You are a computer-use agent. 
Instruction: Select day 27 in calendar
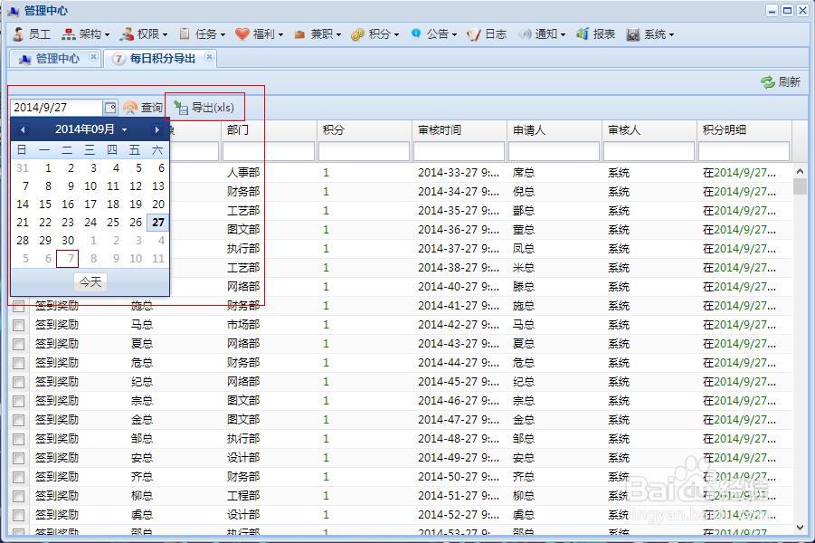click(158, 223)
